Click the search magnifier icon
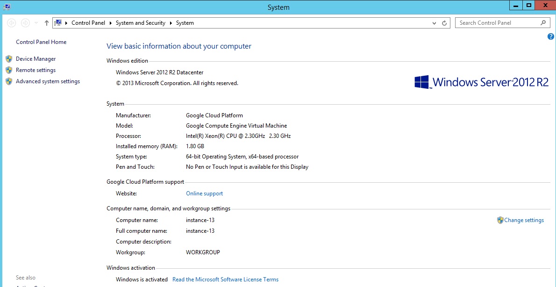Image resolution: width=556 pixels, height=287 pixels. click(543, 23)
